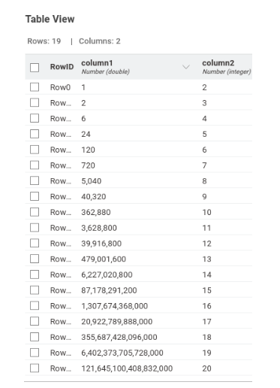The height and width of the screenshot is (388, 280).
Task: Click the 355,687,428,096,000 cell
Action: click(x=119, y=337)
